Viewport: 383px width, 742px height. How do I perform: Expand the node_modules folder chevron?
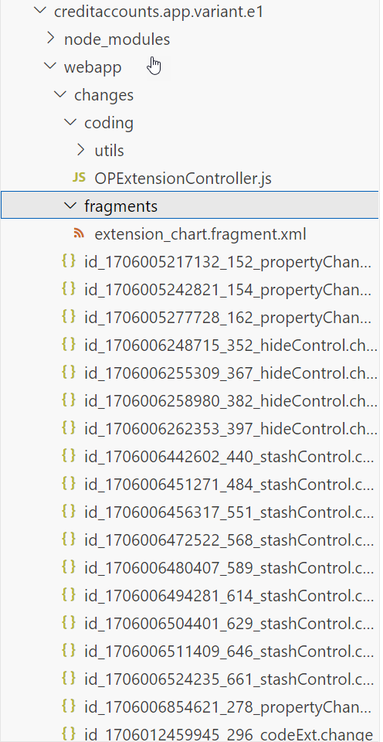coord(51,39)
